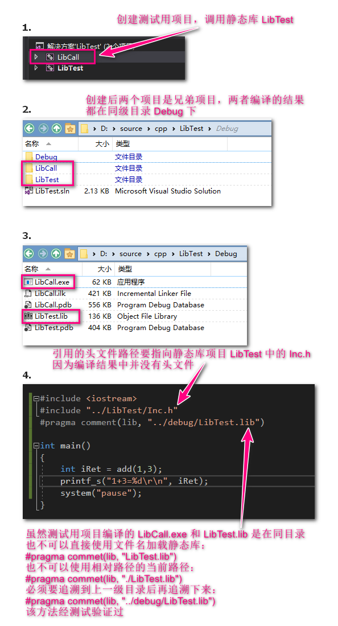Viewport: 338px width, 626px height.
Task: Click 'LibTest' breadcrumb in window listing LibCall.exe
Action: [191, 254]
